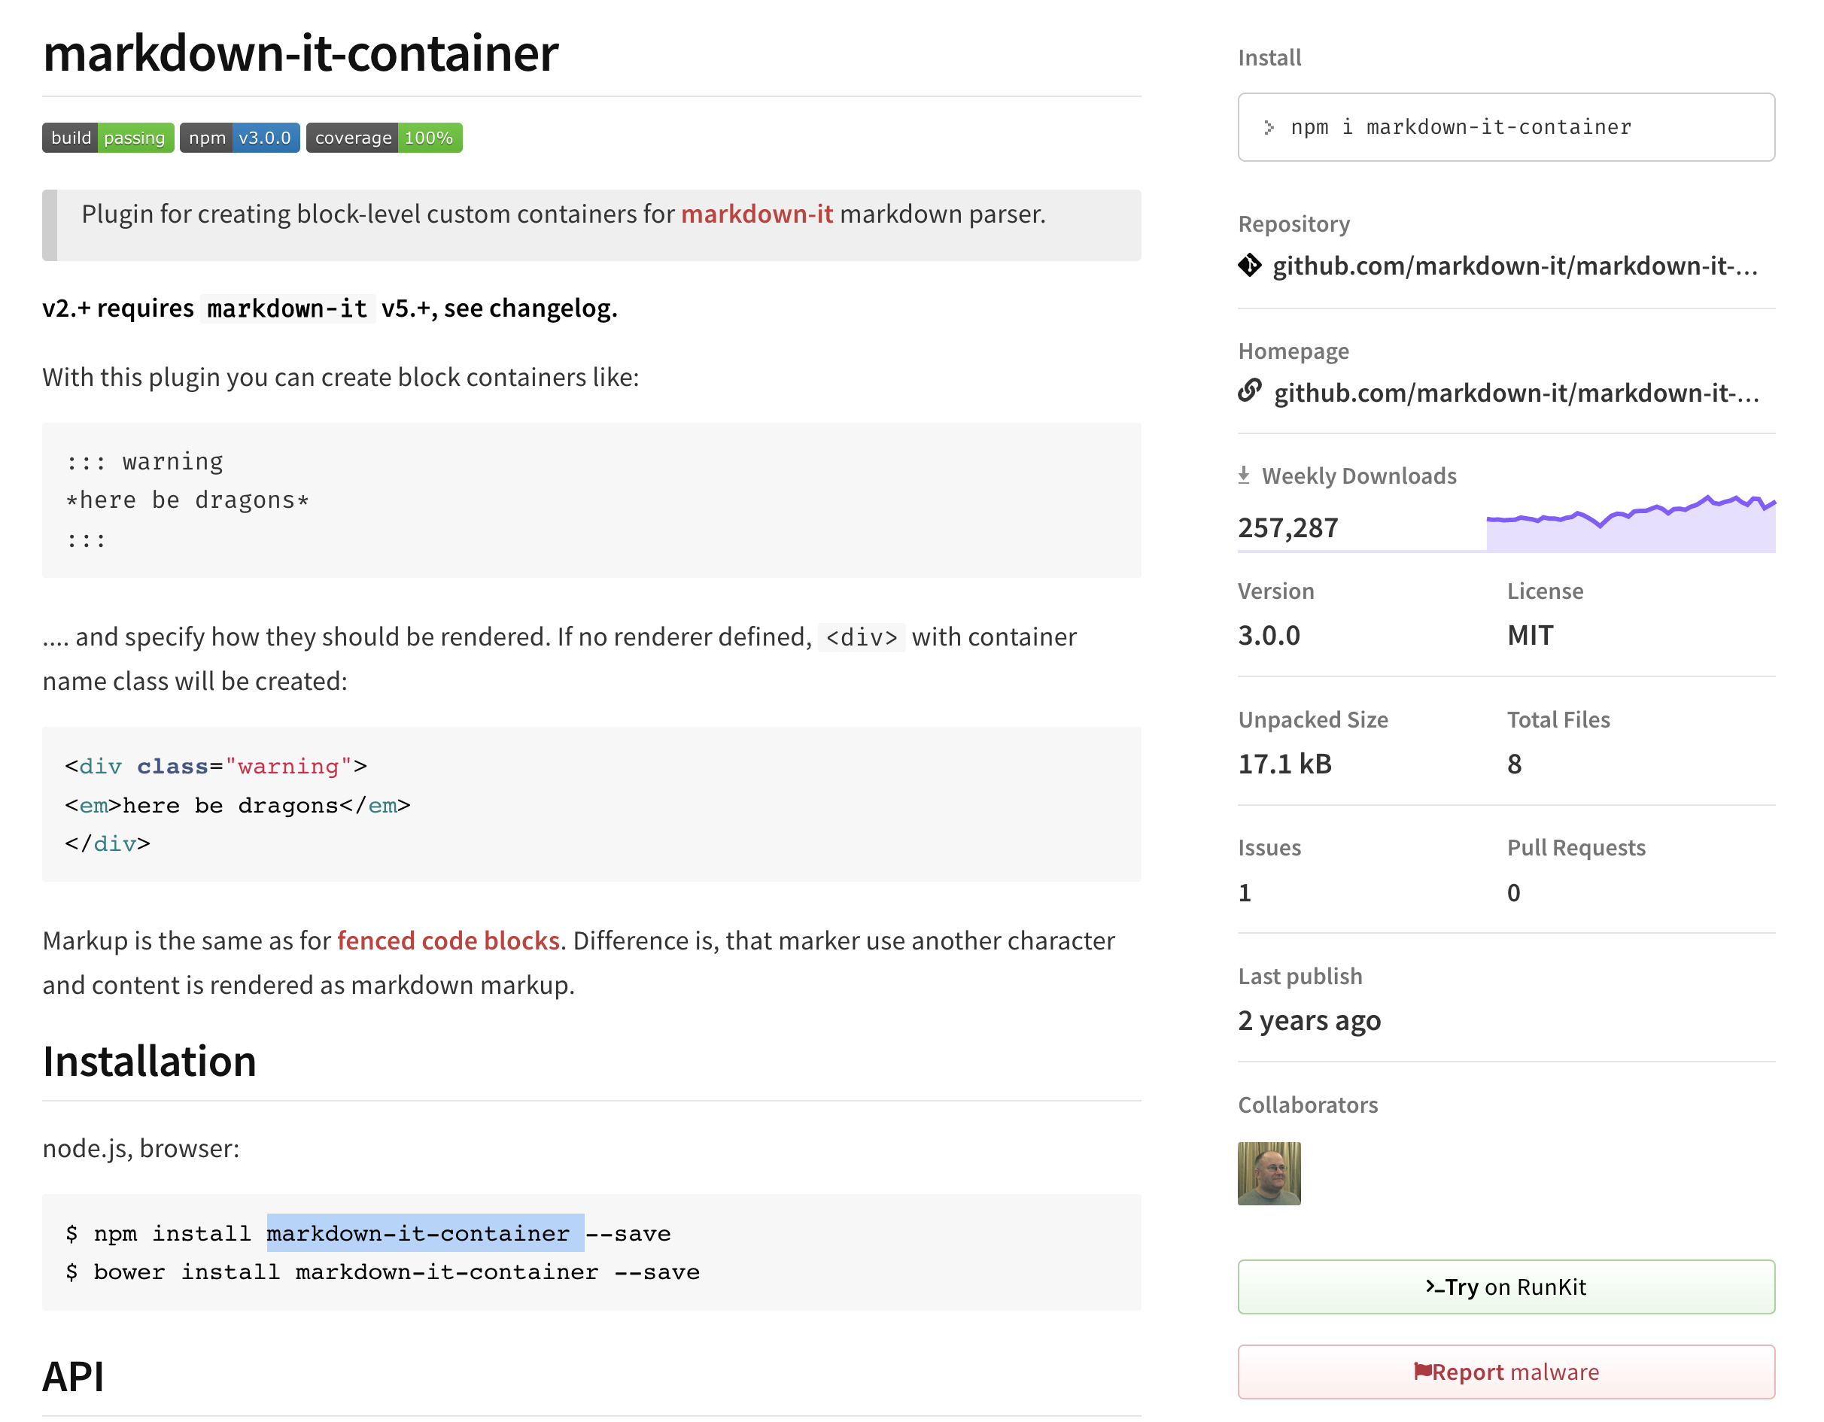Click the npm v3.0.0 badge
This screenshot has width=1824, height=1422.
[x=240, y=138]
